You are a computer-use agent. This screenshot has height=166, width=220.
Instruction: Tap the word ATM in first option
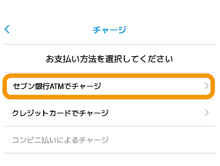[57, 86]
